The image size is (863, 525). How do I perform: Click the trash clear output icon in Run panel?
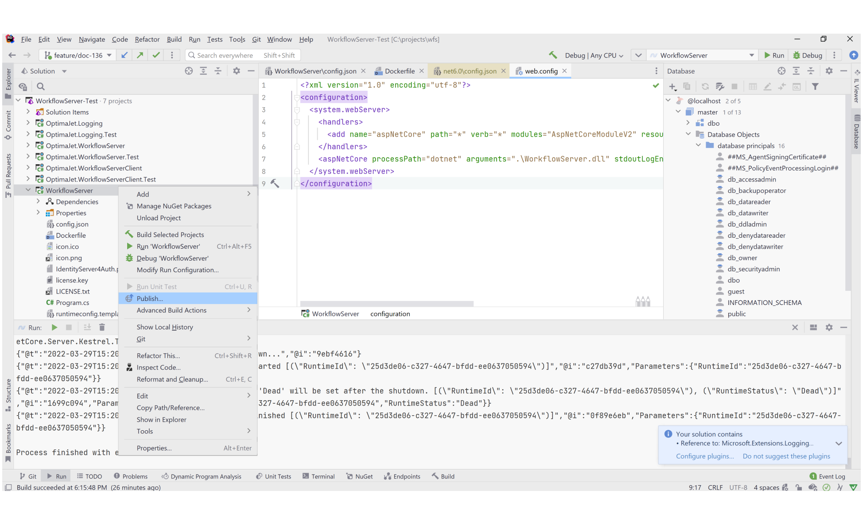tap(102, 327)
